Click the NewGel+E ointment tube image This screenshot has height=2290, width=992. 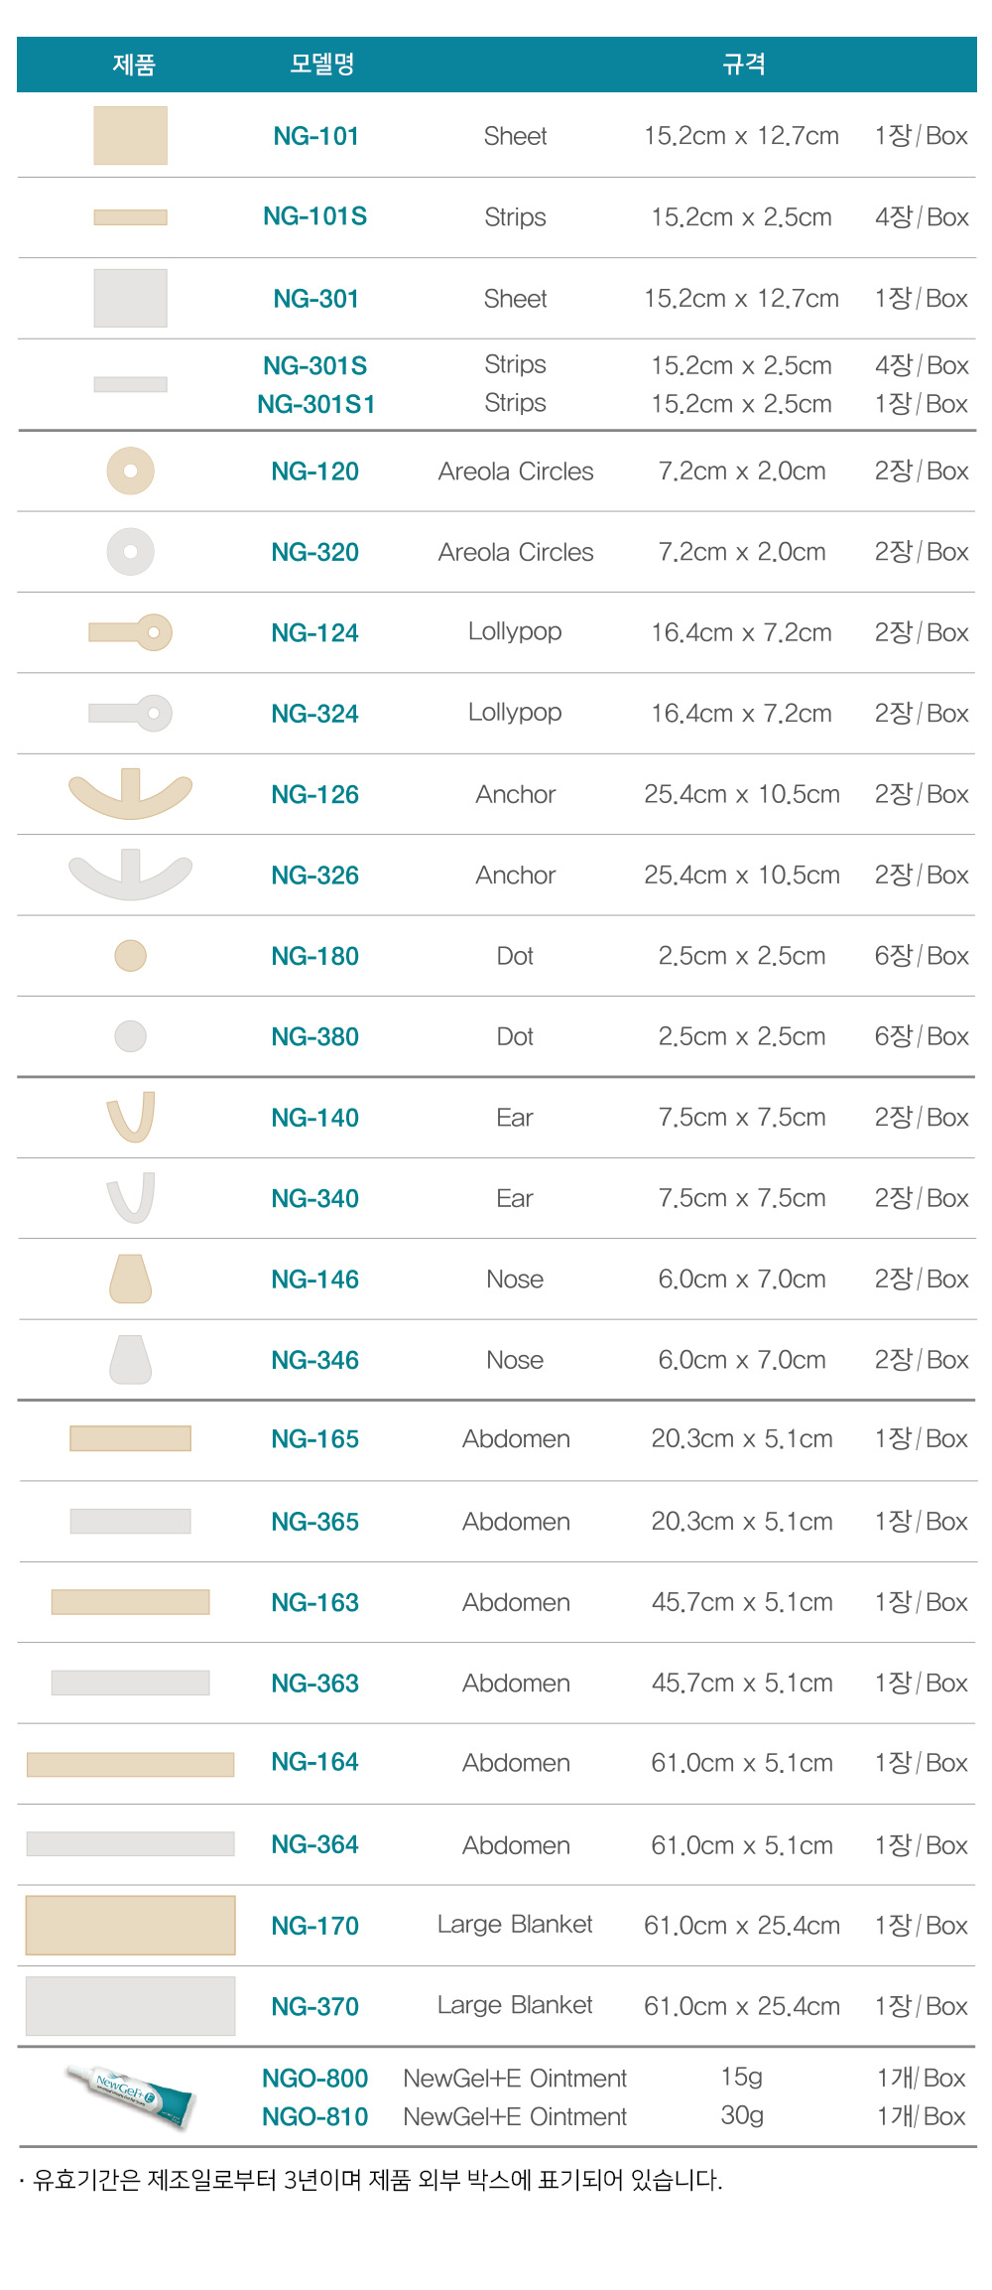click(132, 2095)
